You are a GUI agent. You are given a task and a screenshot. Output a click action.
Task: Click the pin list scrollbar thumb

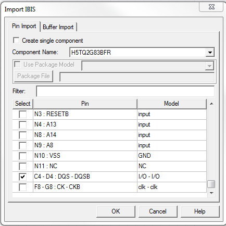coord(211,184)
